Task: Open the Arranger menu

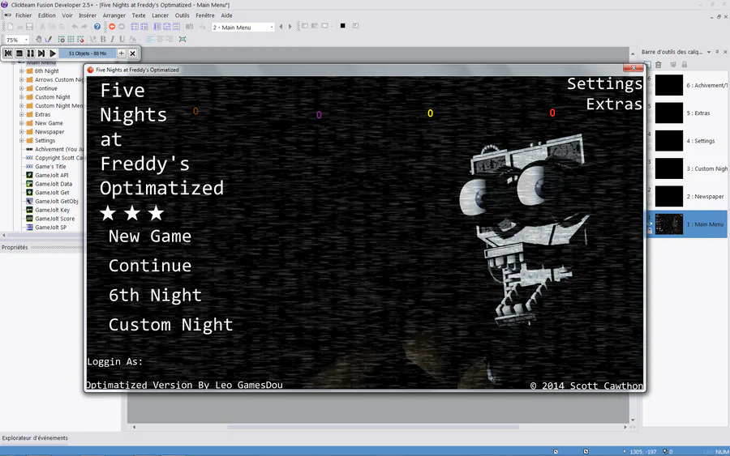Action: [x=114, y=15]
